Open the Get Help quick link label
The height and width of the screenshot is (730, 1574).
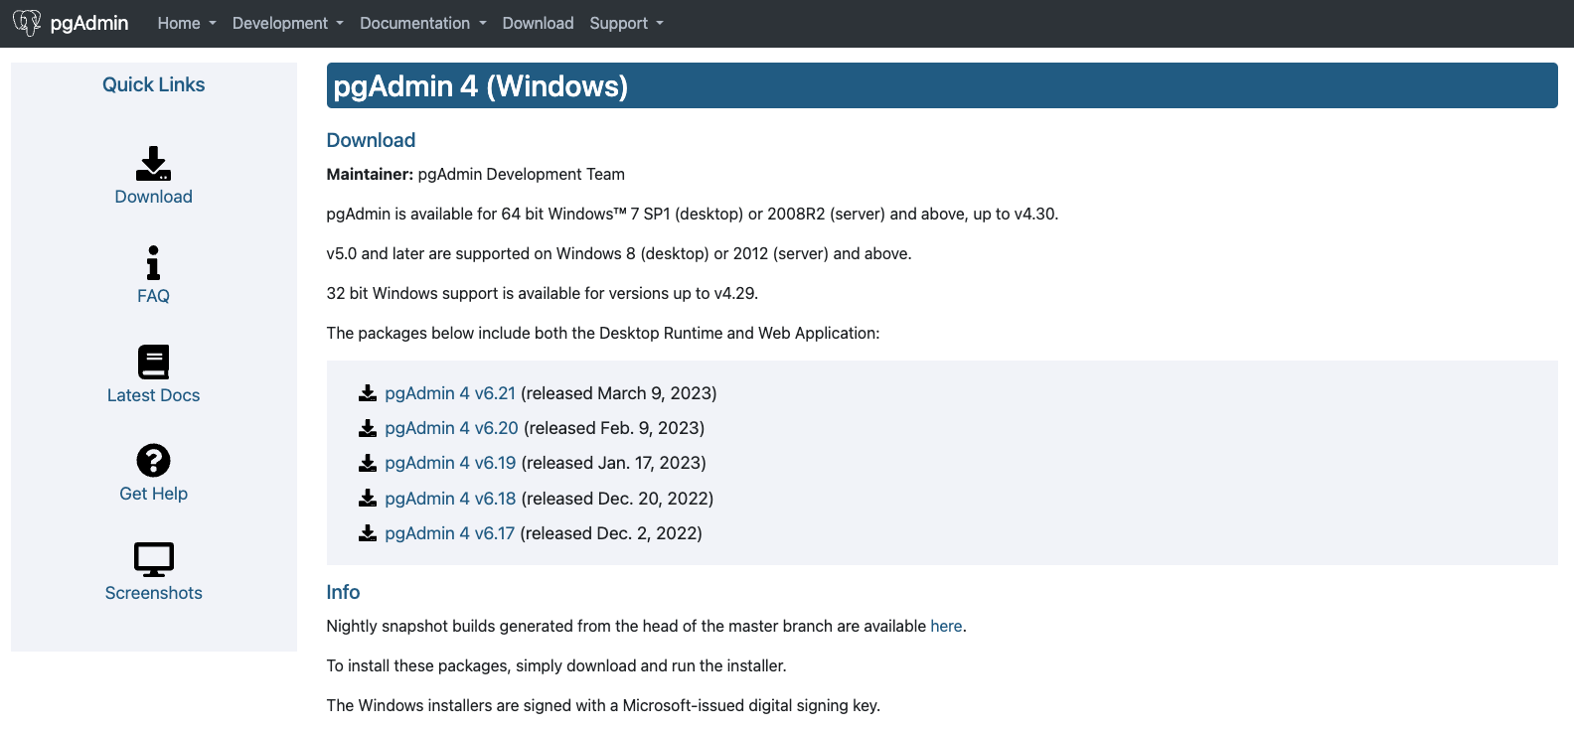point(153,494)
